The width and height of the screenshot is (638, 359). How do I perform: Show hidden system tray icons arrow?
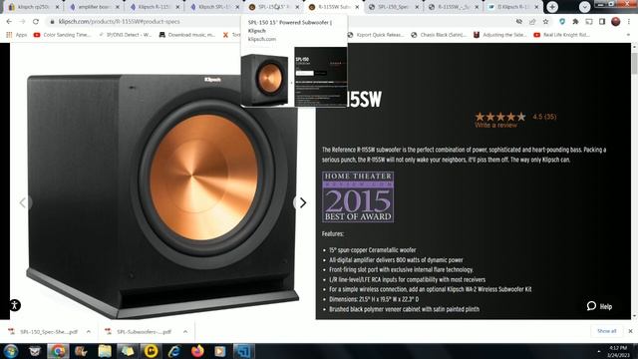pyautogui.click(x=598, y=351)
